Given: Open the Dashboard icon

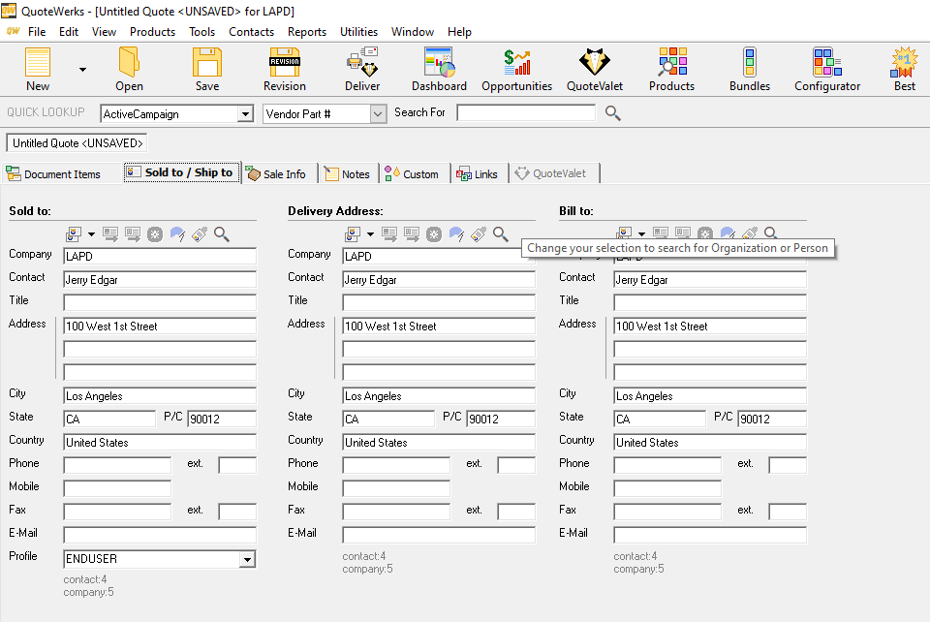Looking at the screenshot, I should click(439, 69).
